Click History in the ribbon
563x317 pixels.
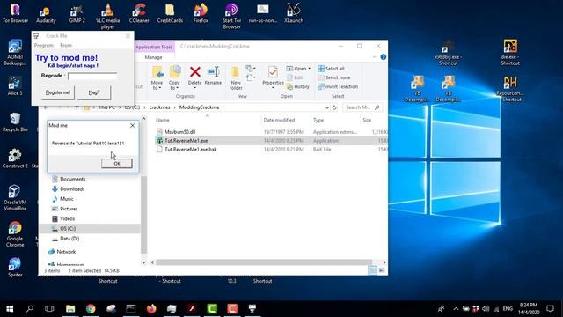point(298,87)
